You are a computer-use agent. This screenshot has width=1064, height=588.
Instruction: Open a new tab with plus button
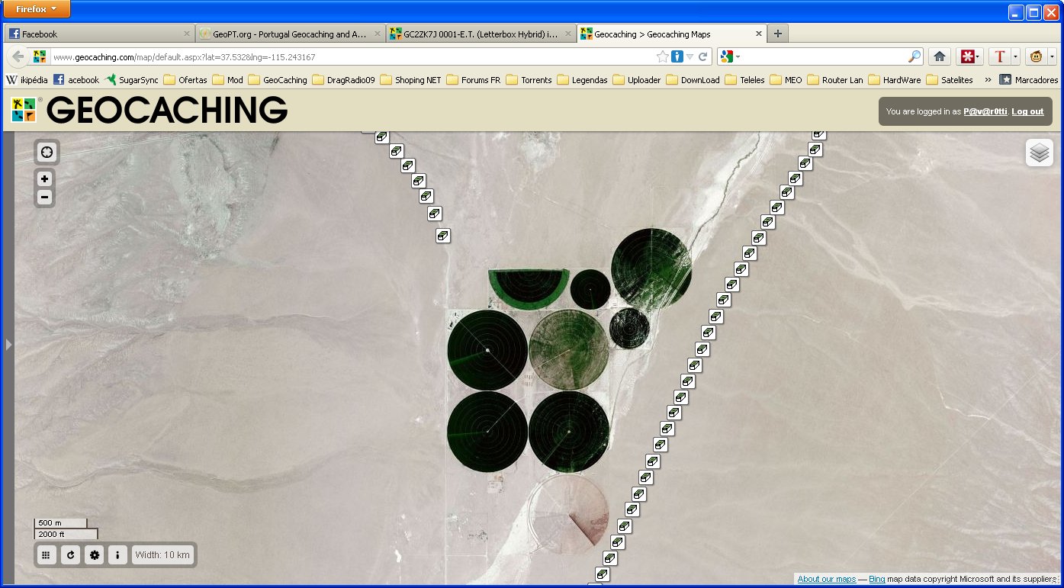777,34
